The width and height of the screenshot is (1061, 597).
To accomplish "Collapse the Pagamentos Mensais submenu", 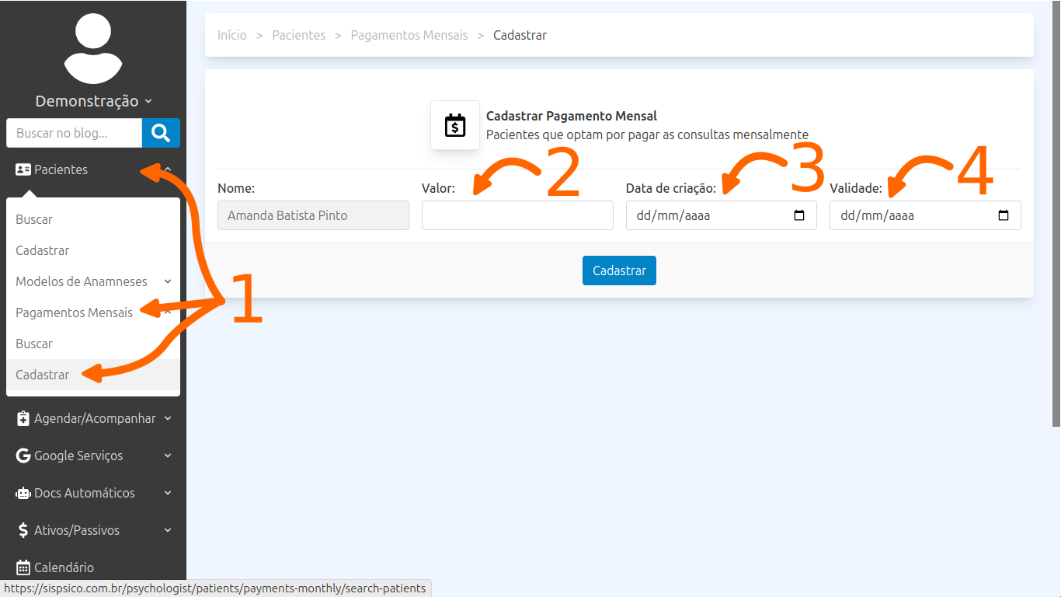I will click(167, 312).
